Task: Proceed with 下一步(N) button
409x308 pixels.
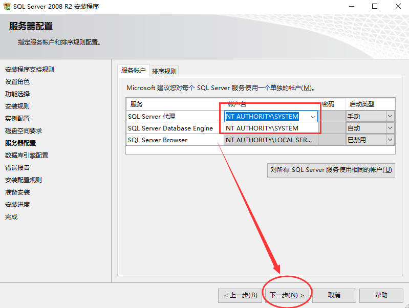Action: pos(287,295)
